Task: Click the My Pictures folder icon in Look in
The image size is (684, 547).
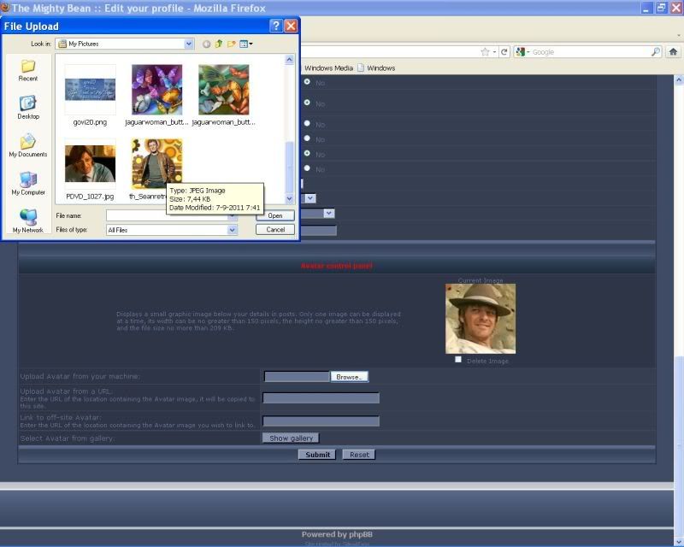Action: coord(62,44)
